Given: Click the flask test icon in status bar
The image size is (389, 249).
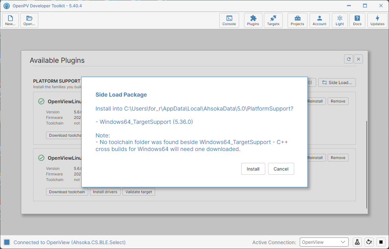Looking at the screenshot, I should 357,242.
